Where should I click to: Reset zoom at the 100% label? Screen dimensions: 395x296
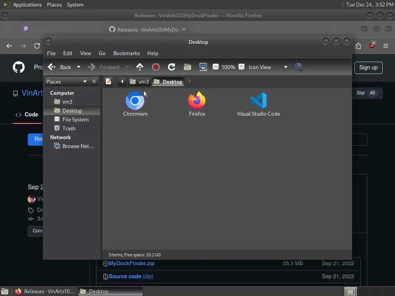coord(228,67)
